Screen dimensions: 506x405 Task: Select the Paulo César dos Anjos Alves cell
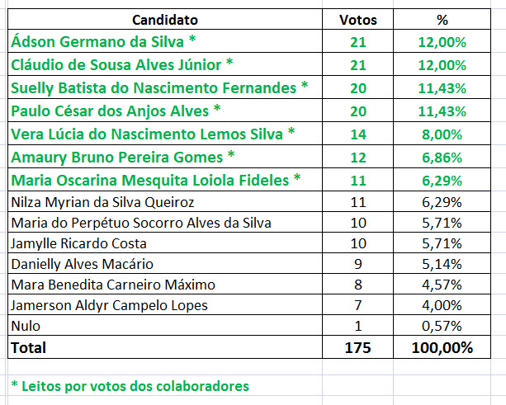(x=116, y=111)
